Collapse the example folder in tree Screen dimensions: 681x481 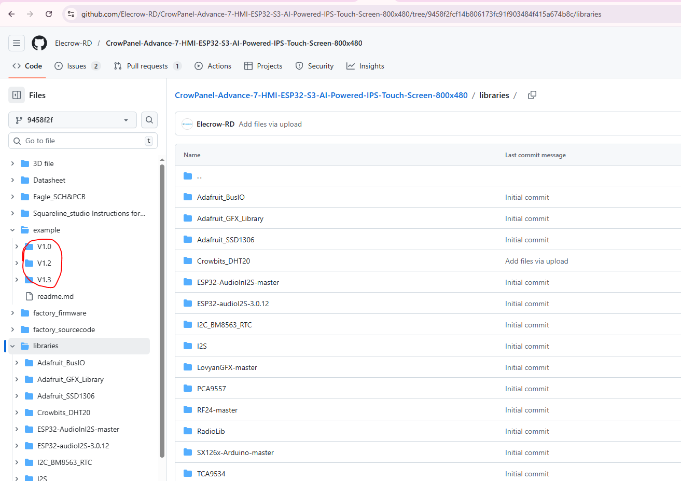click(x=12, y=230)
